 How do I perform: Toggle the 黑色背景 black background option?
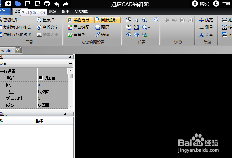tap(80, 20)
